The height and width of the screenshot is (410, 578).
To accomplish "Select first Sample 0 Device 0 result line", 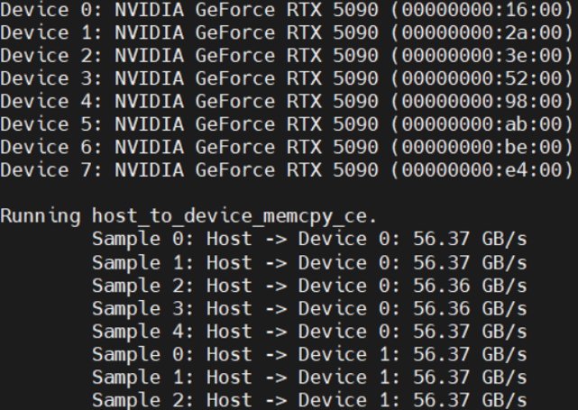I will [309, 240].
